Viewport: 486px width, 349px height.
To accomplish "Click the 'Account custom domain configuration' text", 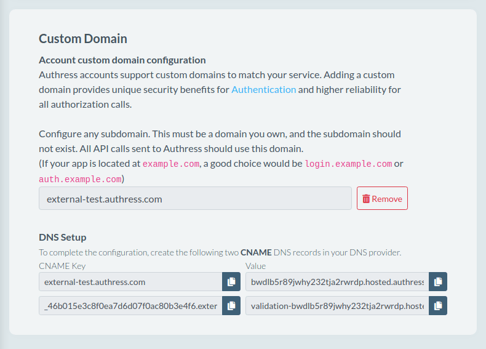I will tap(122, 60).
